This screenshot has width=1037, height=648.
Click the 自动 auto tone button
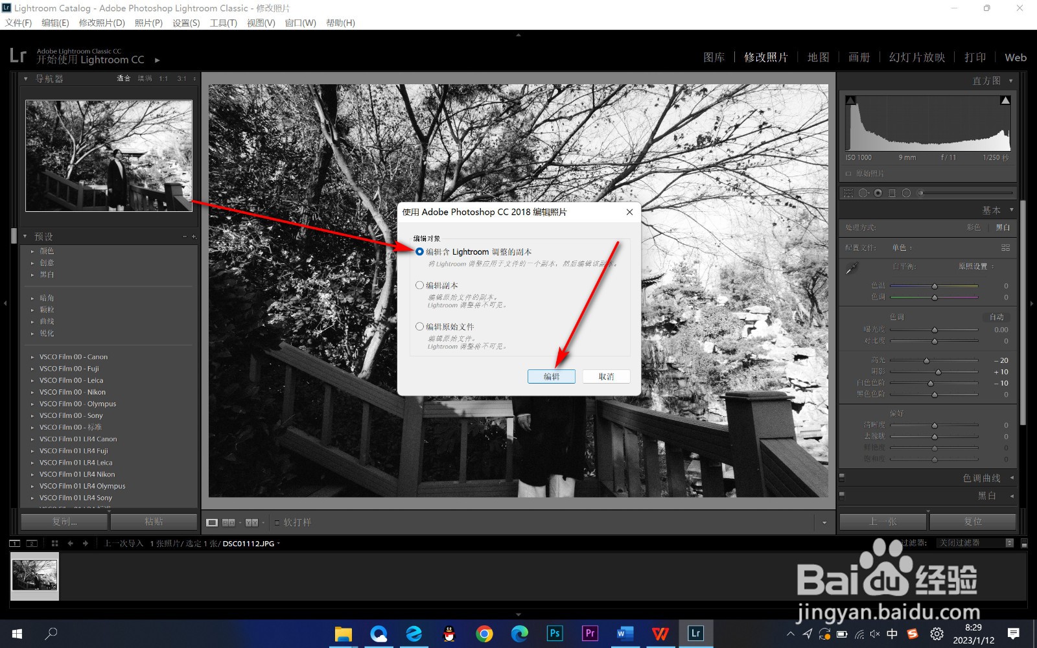(x=997, y=317)
